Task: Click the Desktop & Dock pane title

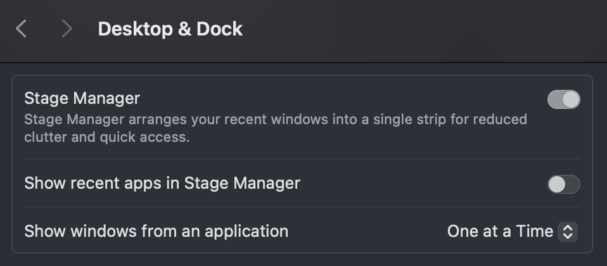Action: 170,29
